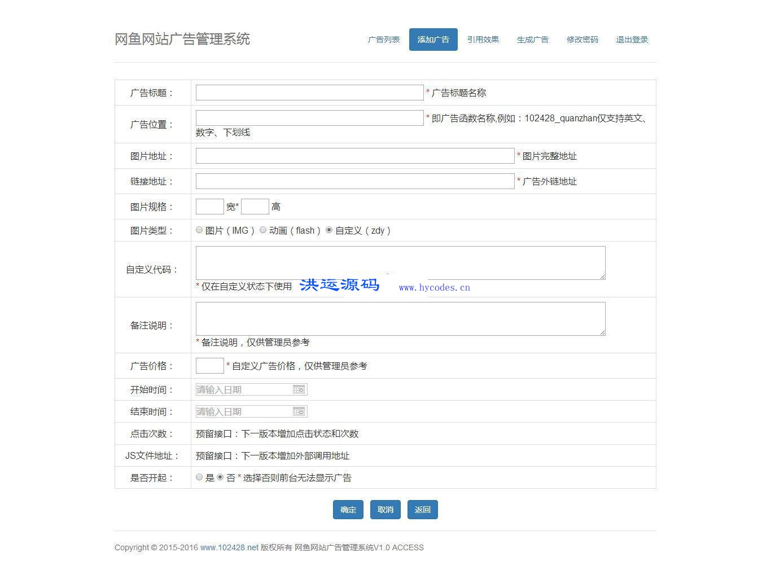Click into the 图片地址 input field
The image size is (771, 570).
[355, 156]
